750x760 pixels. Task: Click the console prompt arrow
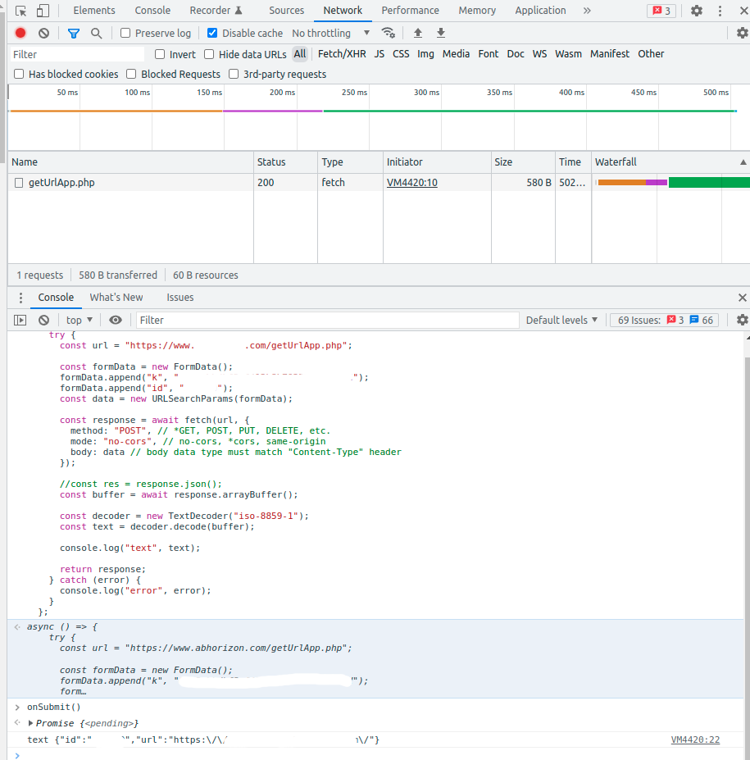(x=17, y=755)
